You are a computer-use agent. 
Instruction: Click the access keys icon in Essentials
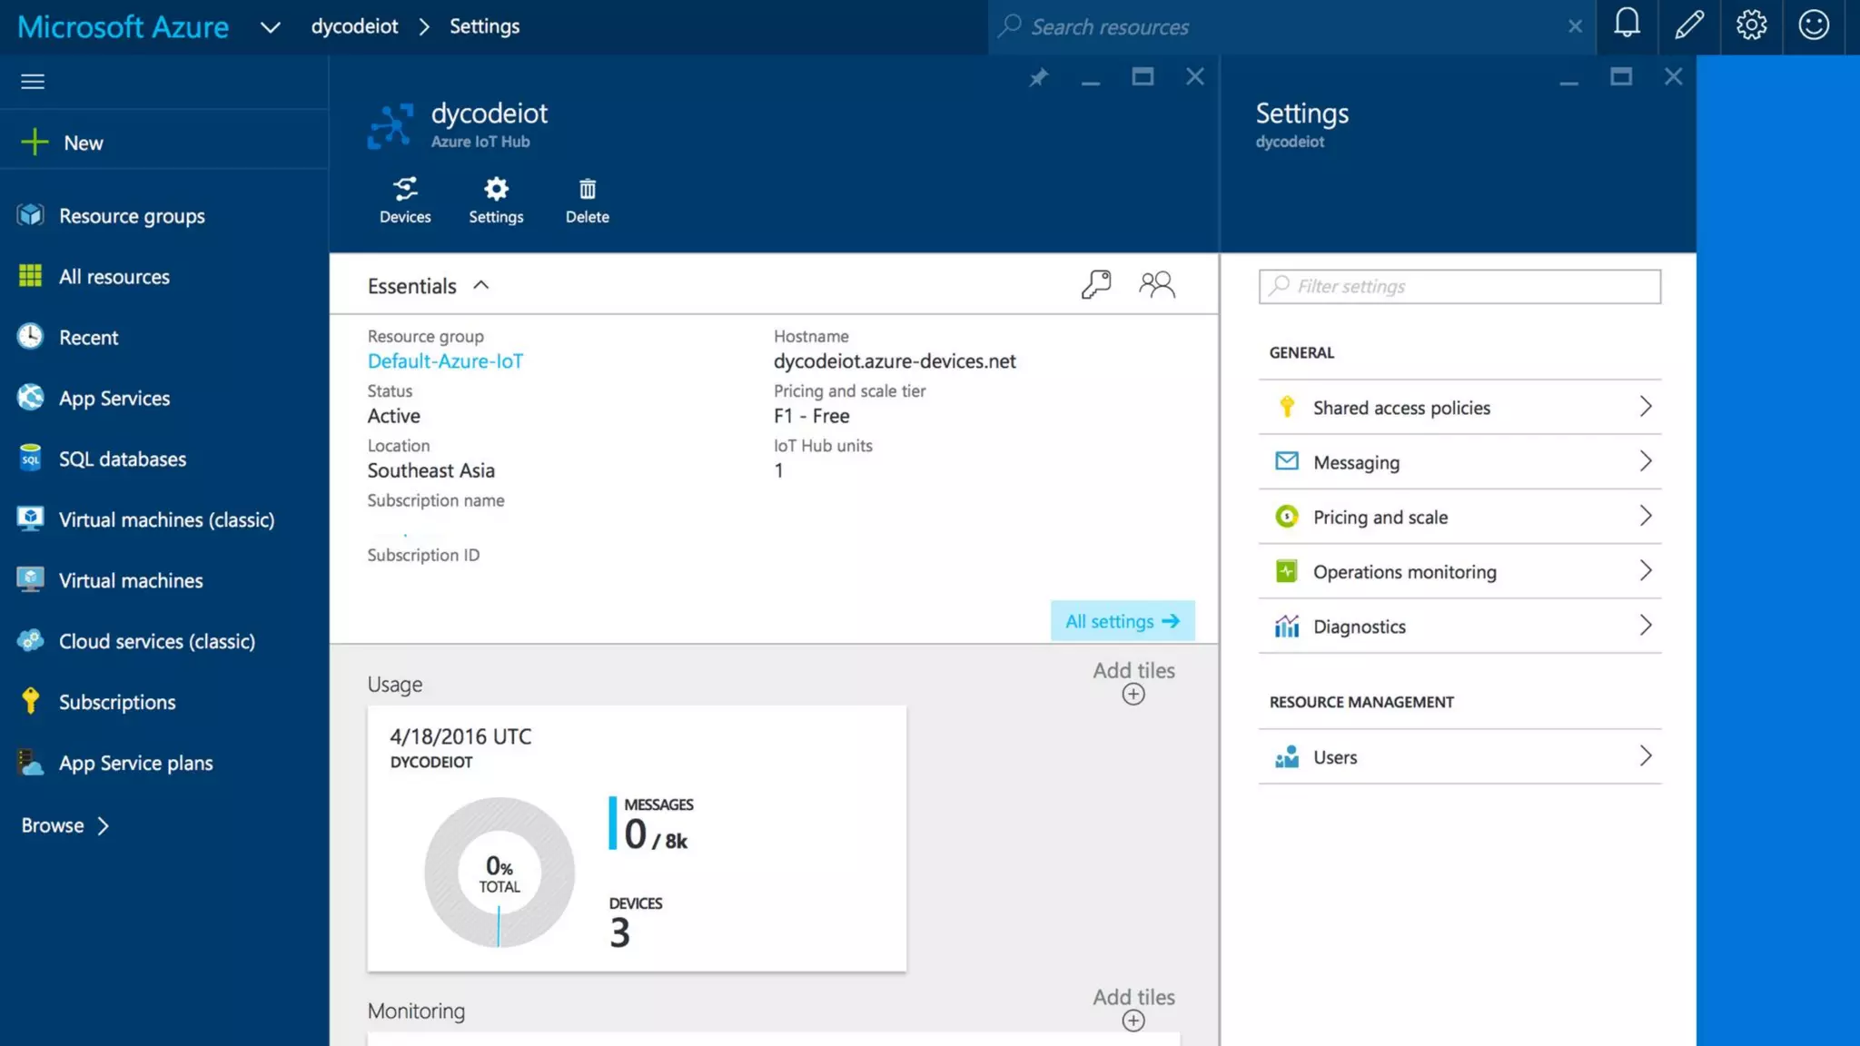pyautogui.click(x=1096, y=285)
